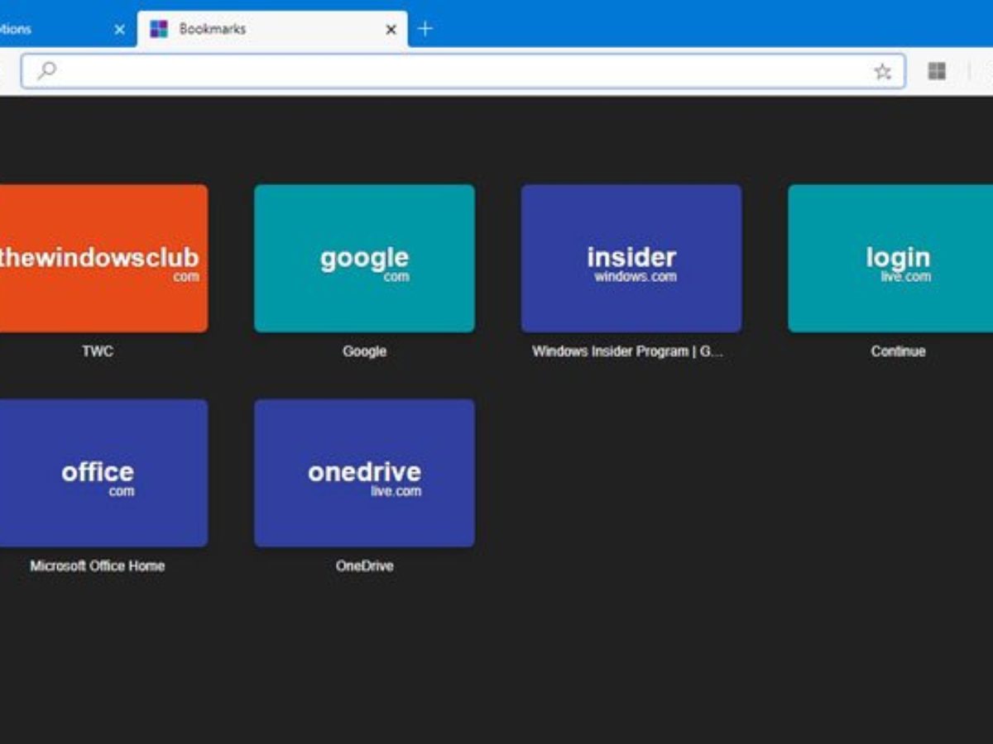Image resolution: width=993 pixels, height=744 pixels.
Task: Click the Bookmarks tab favicon
Action: tap(159, 29)
